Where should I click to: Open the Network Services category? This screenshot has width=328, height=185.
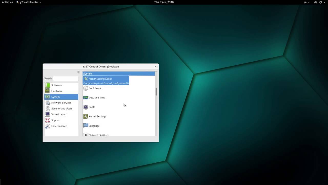pos(61,103)
